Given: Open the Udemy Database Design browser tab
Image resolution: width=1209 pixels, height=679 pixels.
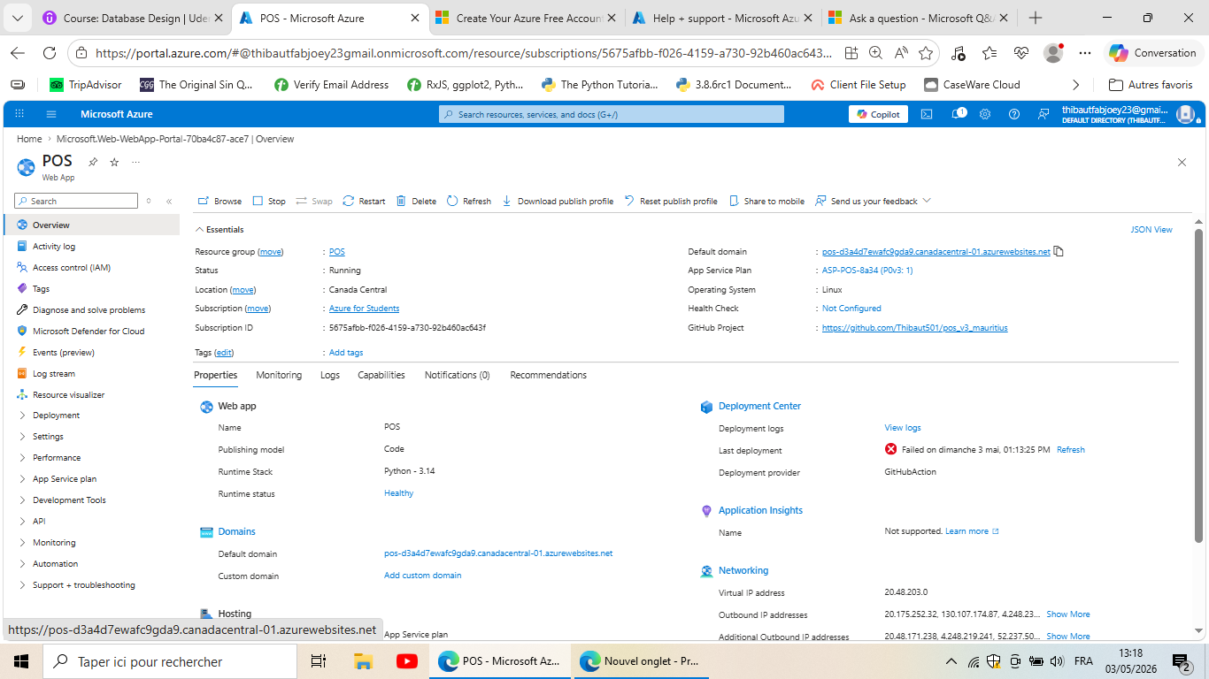Looking at the screenshot, I should click(132, 18).
